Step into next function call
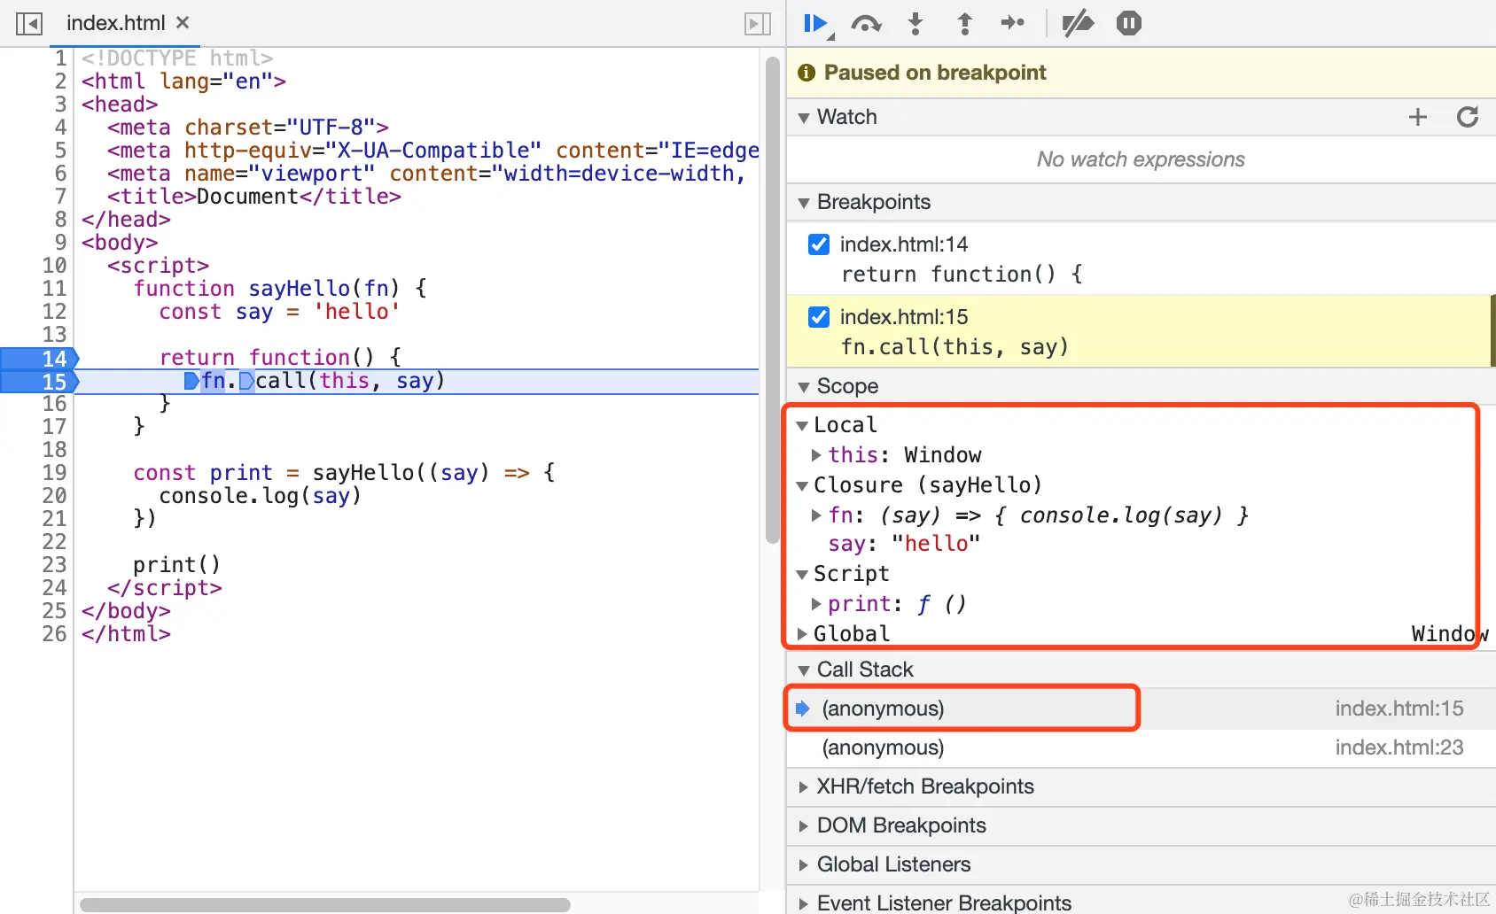 click(916, 23)
